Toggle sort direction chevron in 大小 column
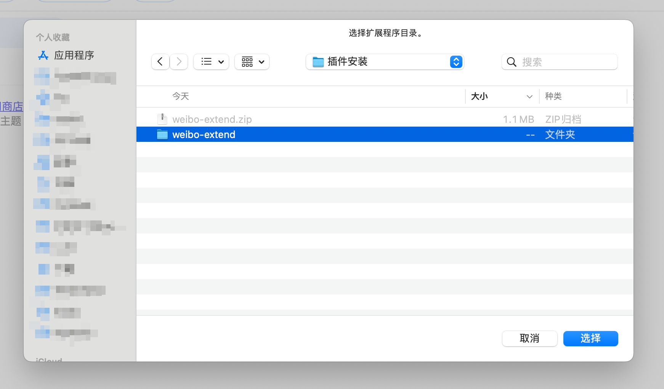Screen dimensions: 664x389 coord(529,97)
